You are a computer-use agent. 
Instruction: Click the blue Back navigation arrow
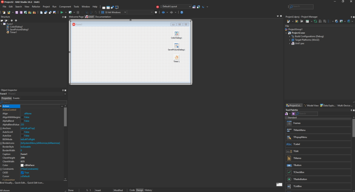click(163, 13)
